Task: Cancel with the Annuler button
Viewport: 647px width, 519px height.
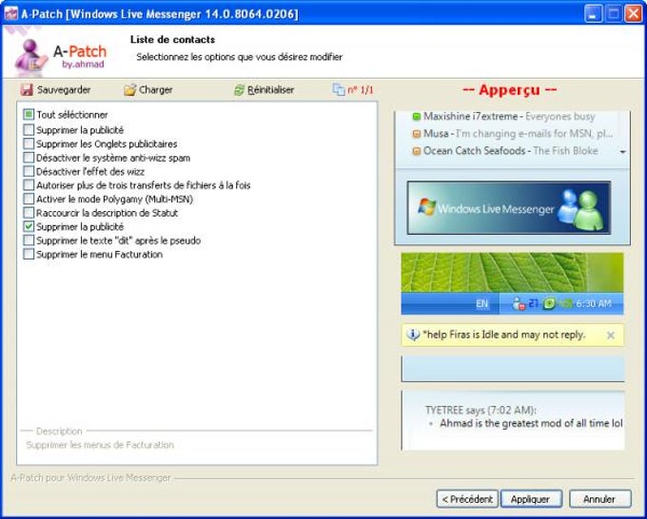Action: tap(600, 499)
